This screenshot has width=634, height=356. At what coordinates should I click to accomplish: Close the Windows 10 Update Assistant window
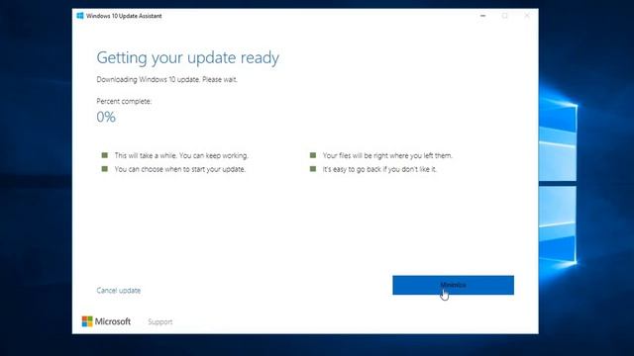tap(526, 16)
